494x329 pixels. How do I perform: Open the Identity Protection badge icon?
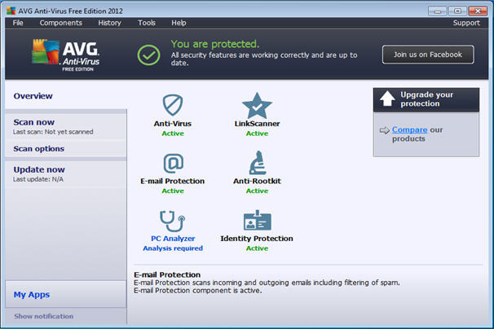point(257,221)
